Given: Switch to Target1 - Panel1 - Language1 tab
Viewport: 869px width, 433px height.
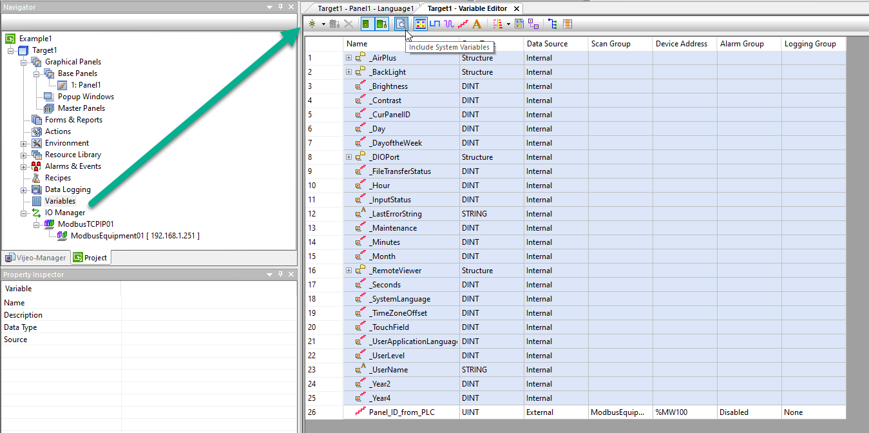Looking at the screenshot, I should point(365,8).
